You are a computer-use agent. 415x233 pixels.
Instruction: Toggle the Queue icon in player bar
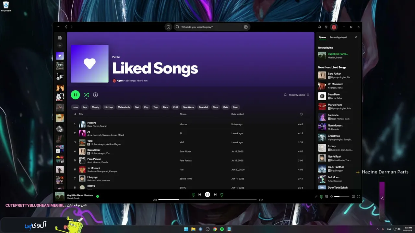[321, 196]
